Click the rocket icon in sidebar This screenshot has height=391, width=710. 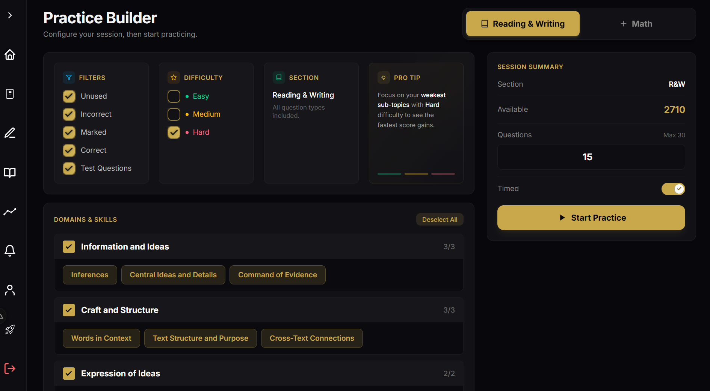click(x=10, y=329)
